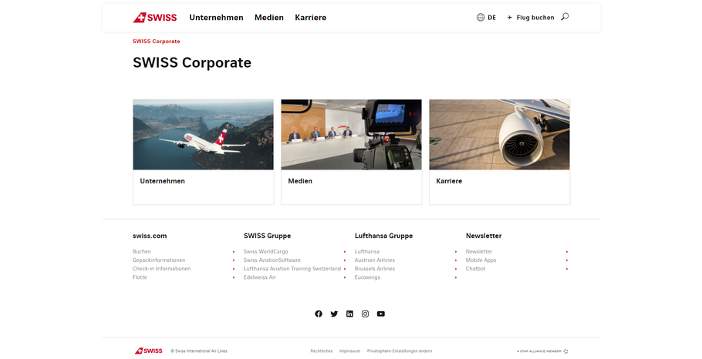This screenshot has height=359, width=702.
Task: Click the Flug buchen link
Action: click(535, 18)
